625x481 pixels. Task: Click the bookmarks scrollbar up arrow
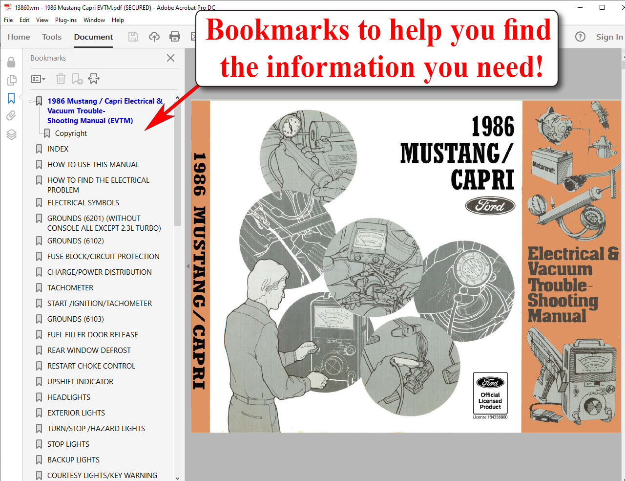click(177, 98)
